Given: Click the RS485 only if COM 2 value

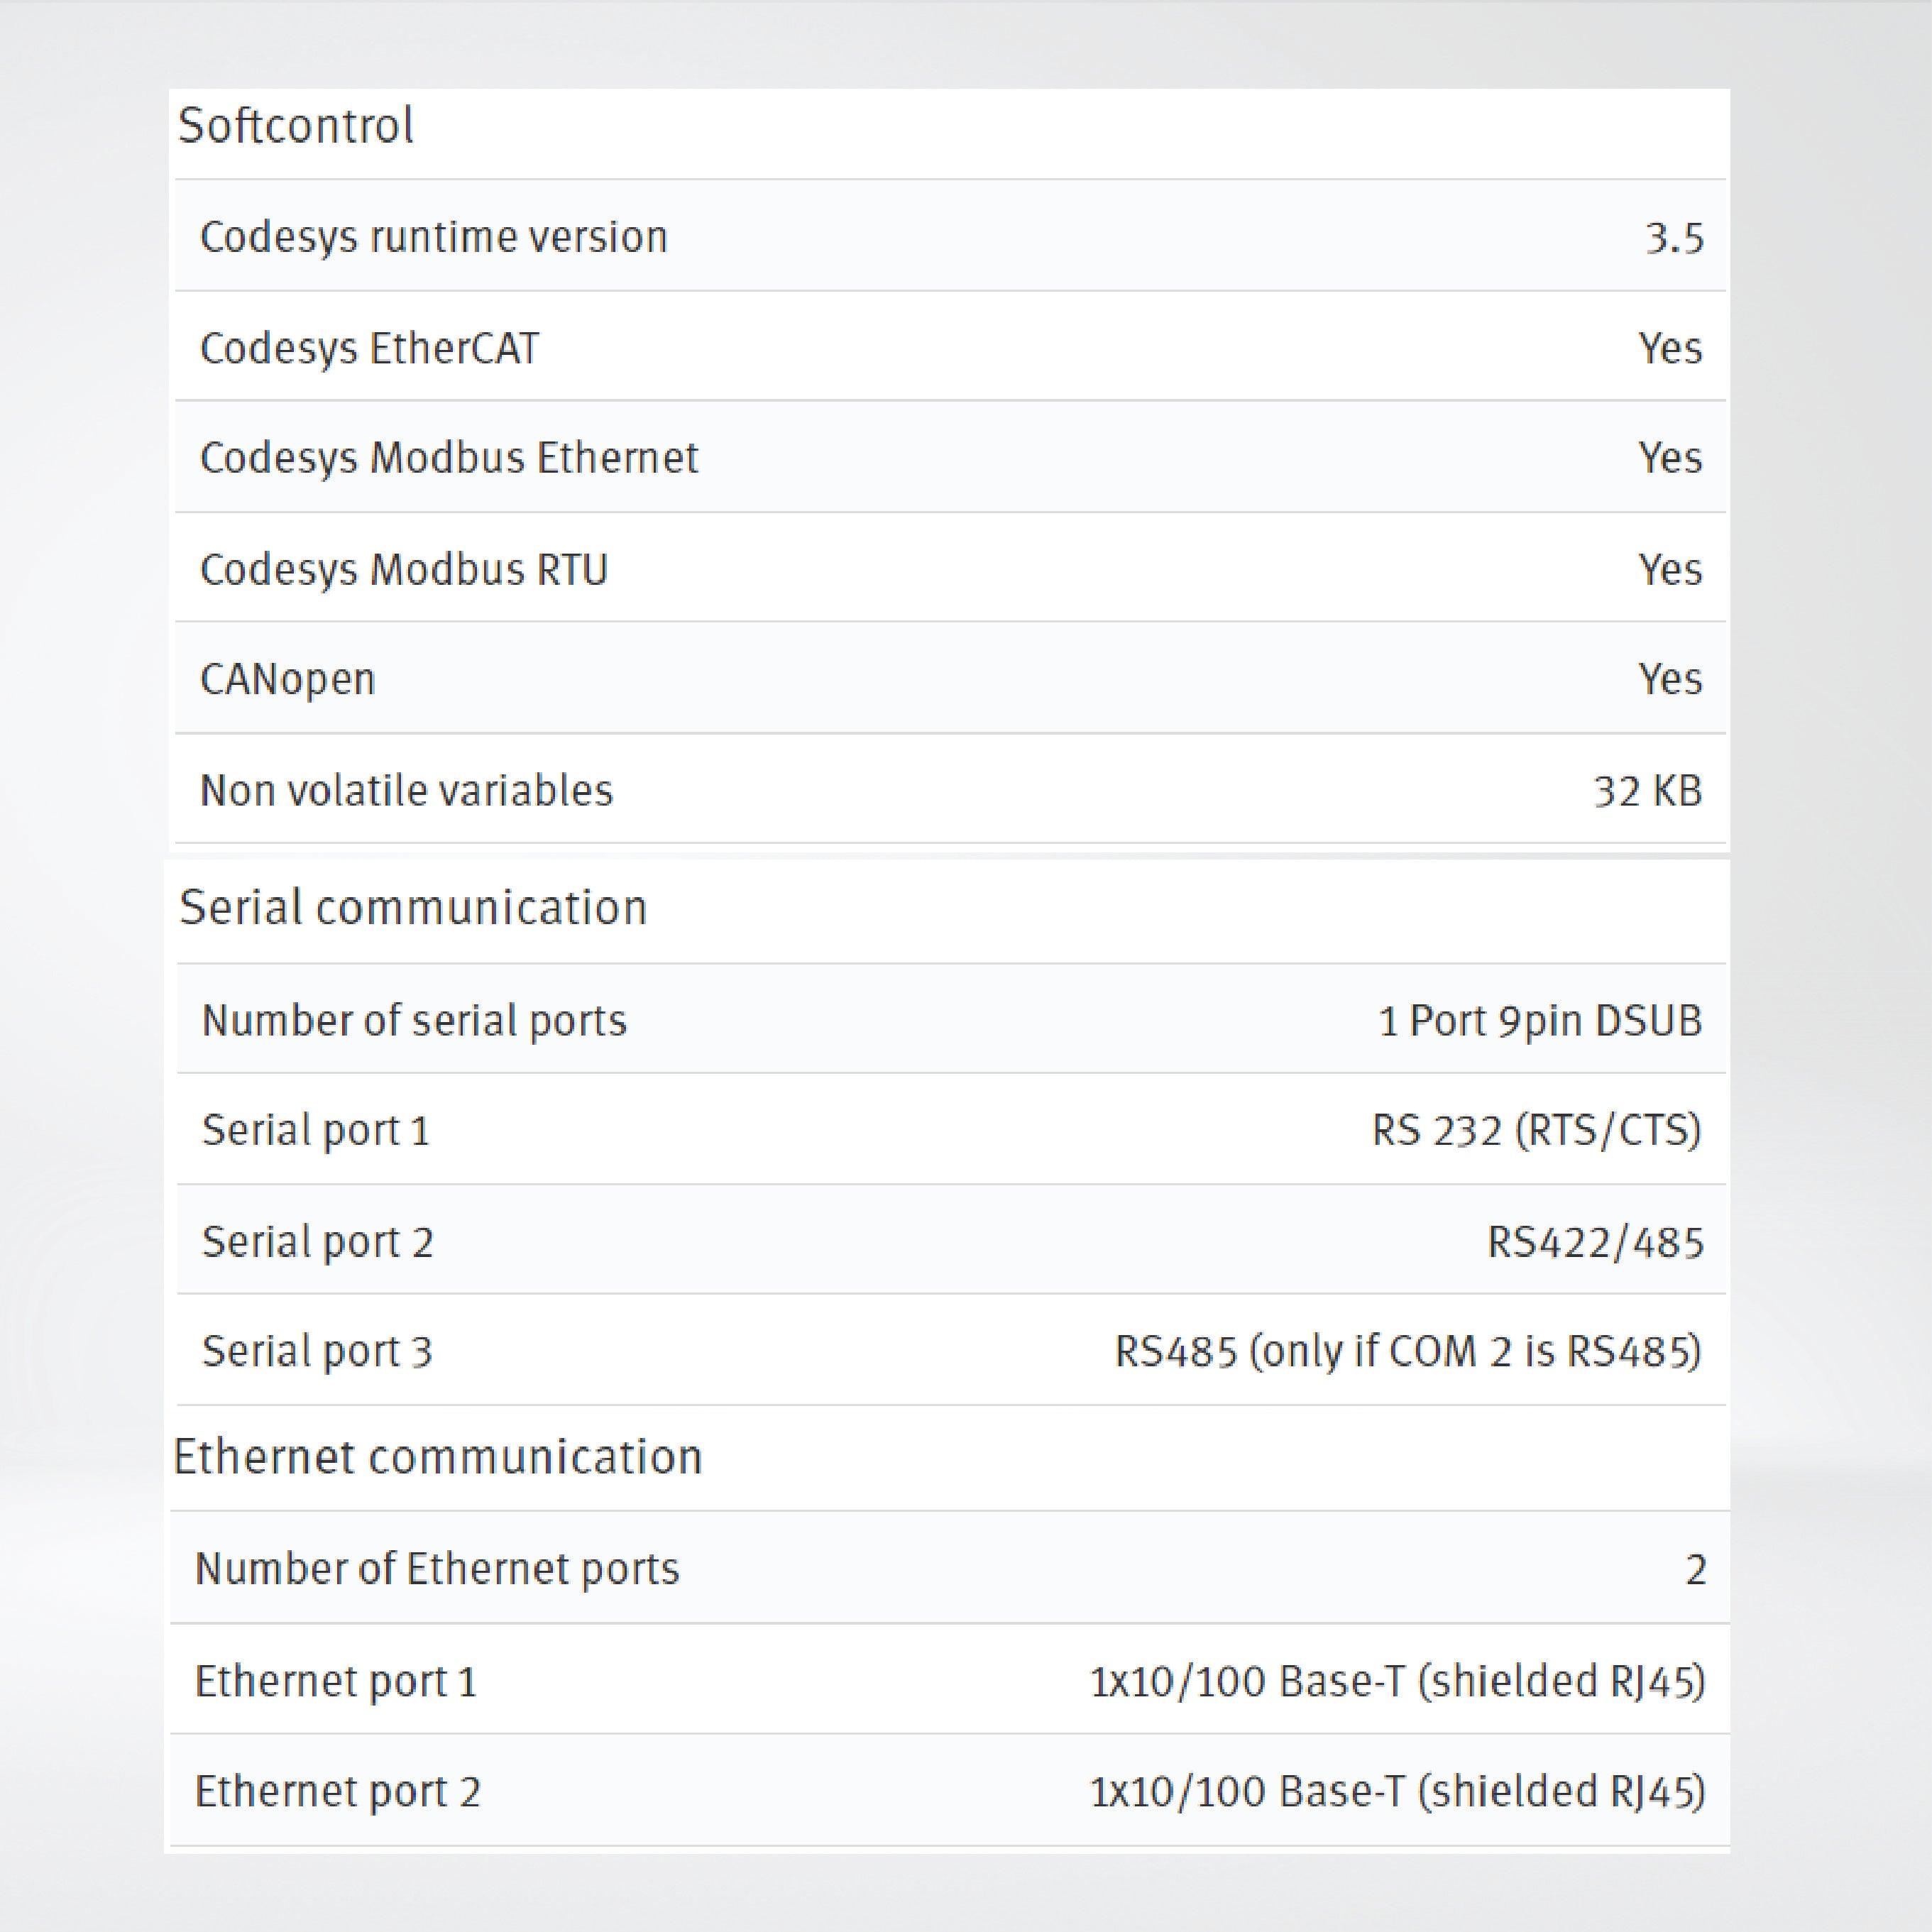Looking at the screenshot, I should 1408,1352.
